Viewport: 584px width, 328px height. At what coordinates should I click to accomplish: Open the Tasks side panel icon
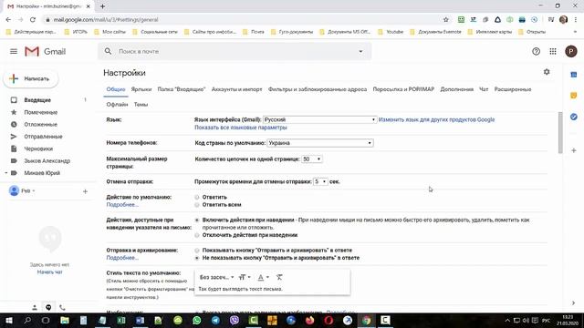pos(574,117)
